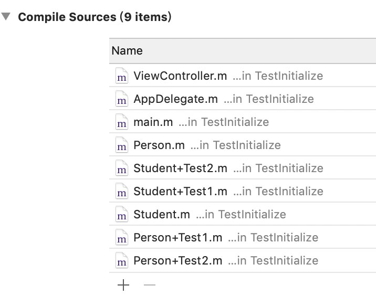The width and height of the screenshot is (376, 296).
Task: Click the Person+Test2.m file icon
Action: coord(122,261)
